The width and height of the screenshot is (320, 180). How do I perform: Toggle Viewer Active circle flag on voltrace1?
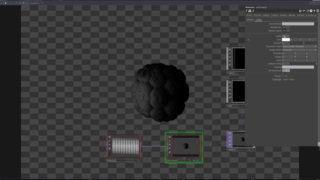(169, 137)
